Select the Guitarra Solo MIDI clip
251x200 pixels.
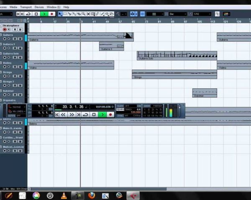coord(177,55)
